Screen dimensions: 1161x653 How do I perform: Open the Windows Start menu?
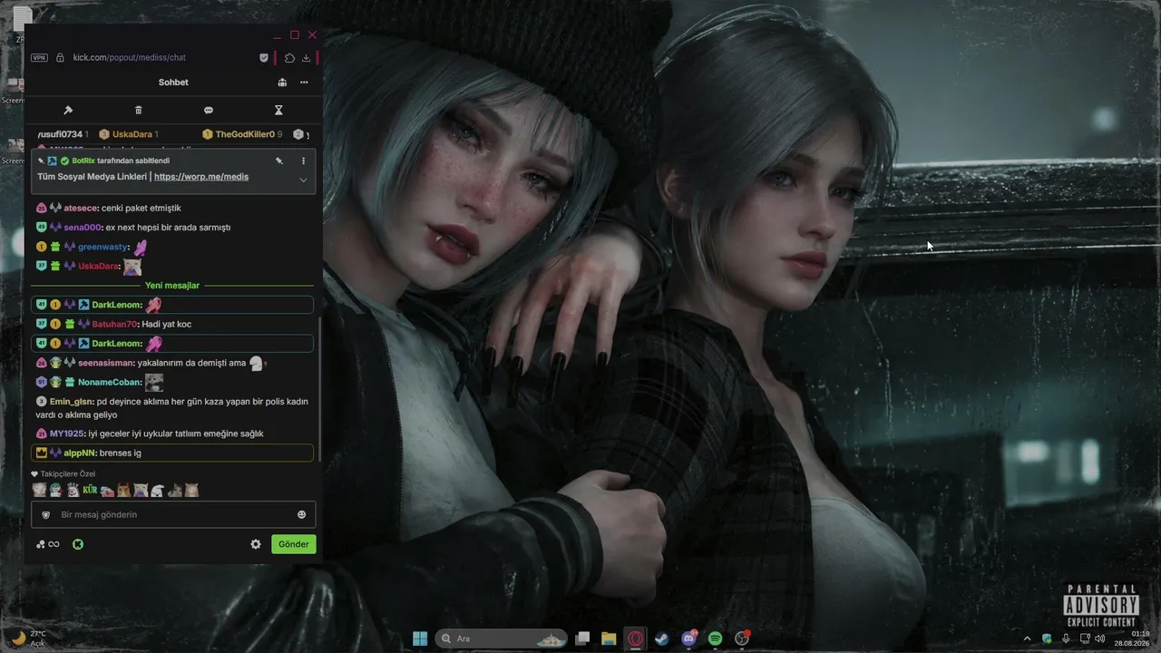click(421, 638)
